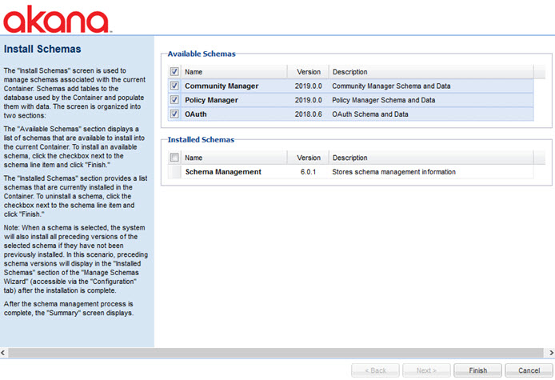Click the disabled Back button
This screenshot has width=555, height=380.
375,370
